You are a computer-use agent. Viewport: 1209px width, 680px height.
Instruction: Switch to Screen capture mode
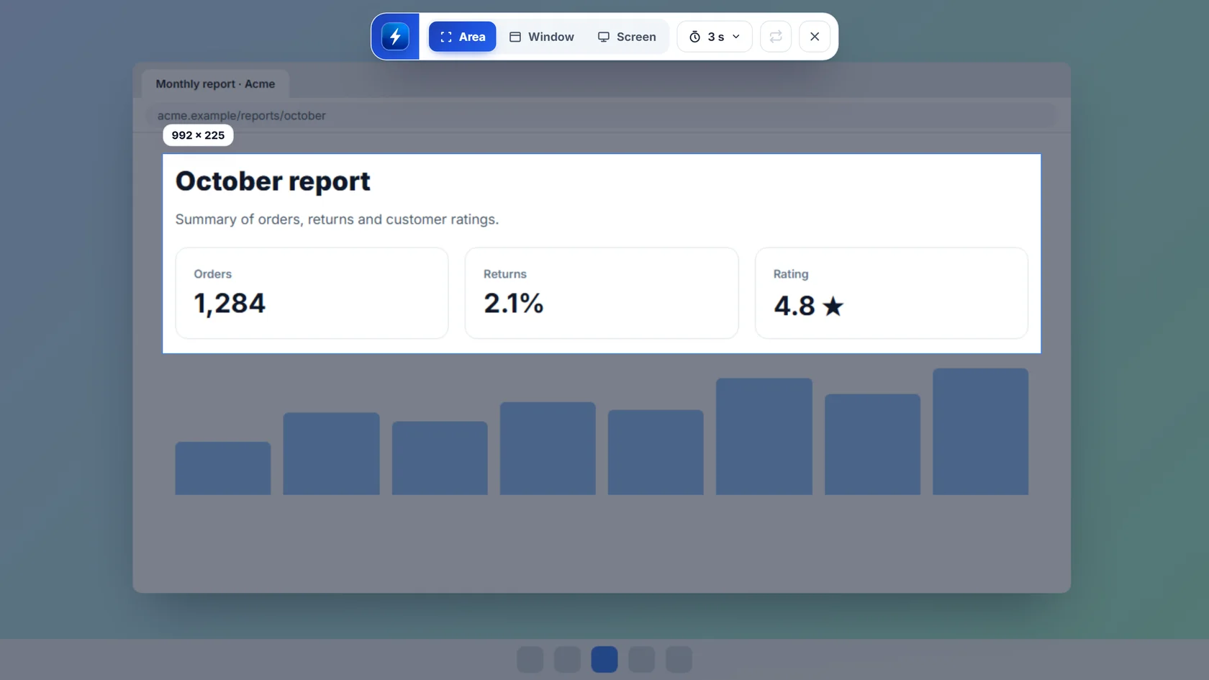pyautogui.click(x=627, y=37)
